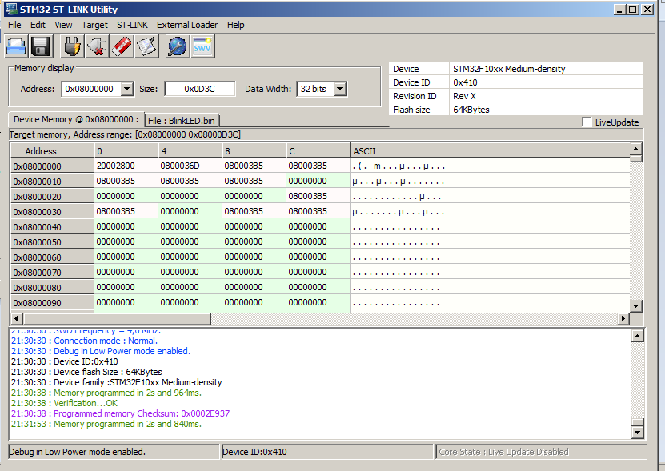This screenshot has width=665, height=471.
Task: Open the ST-LINK menu
Action: coord(132,25)
